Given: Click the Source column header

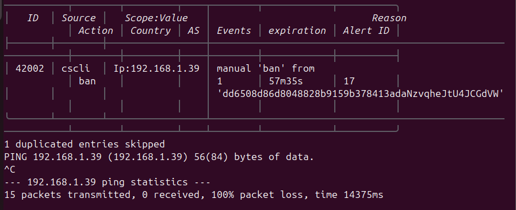Looking at the screenshot, I should tap(79, 18).
